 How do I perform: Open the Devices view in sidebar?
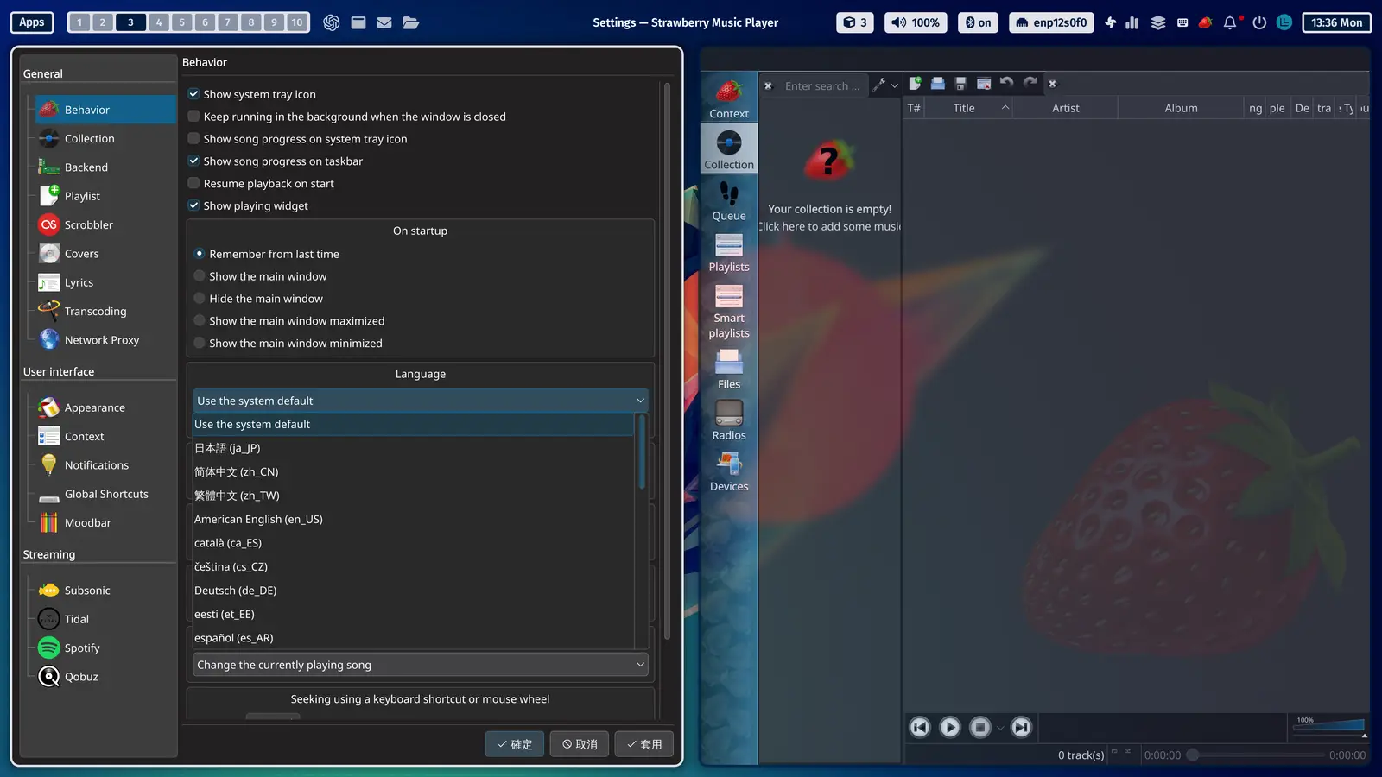(729, 471)
